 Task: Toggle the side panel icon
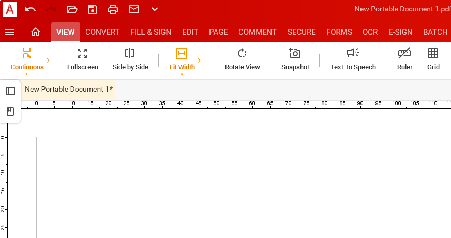click(10, 91)
